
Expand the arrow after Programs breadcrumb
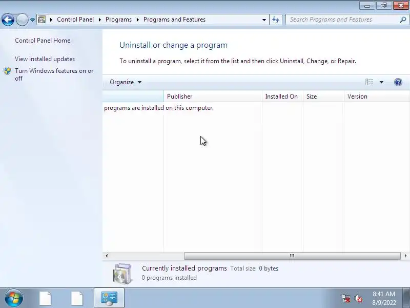tap(137, 20)
